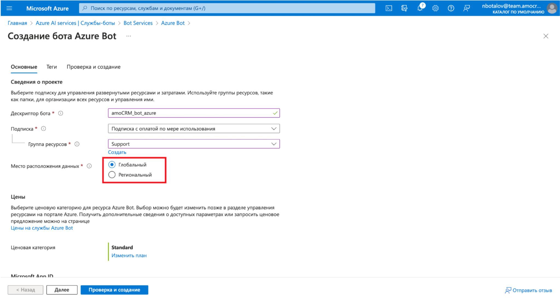Image resolution: width=560 pixels, height=303 pixels.
Task: Switch to Проверка и создание tab
Action: pos(94,67)
